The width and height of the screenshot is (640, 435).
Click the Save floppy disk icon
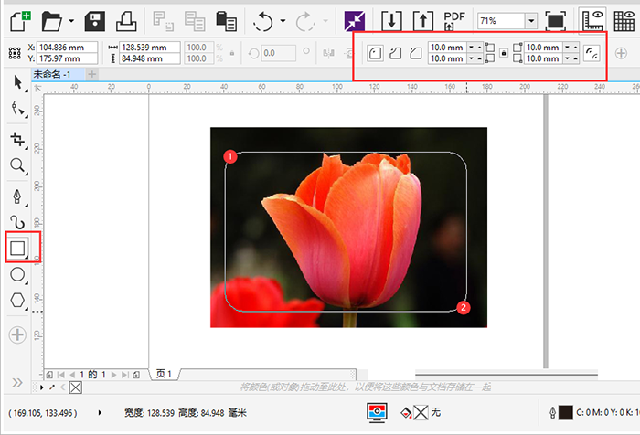[x=95, y=20]
